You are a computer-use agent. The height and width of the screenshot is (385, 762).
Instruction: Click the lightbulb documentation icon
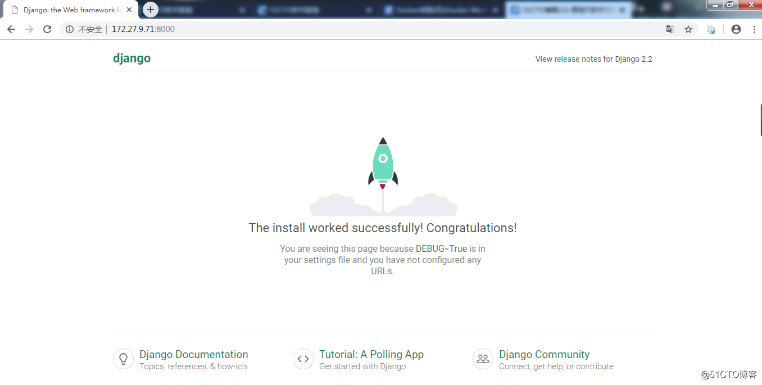click(123, 359)
